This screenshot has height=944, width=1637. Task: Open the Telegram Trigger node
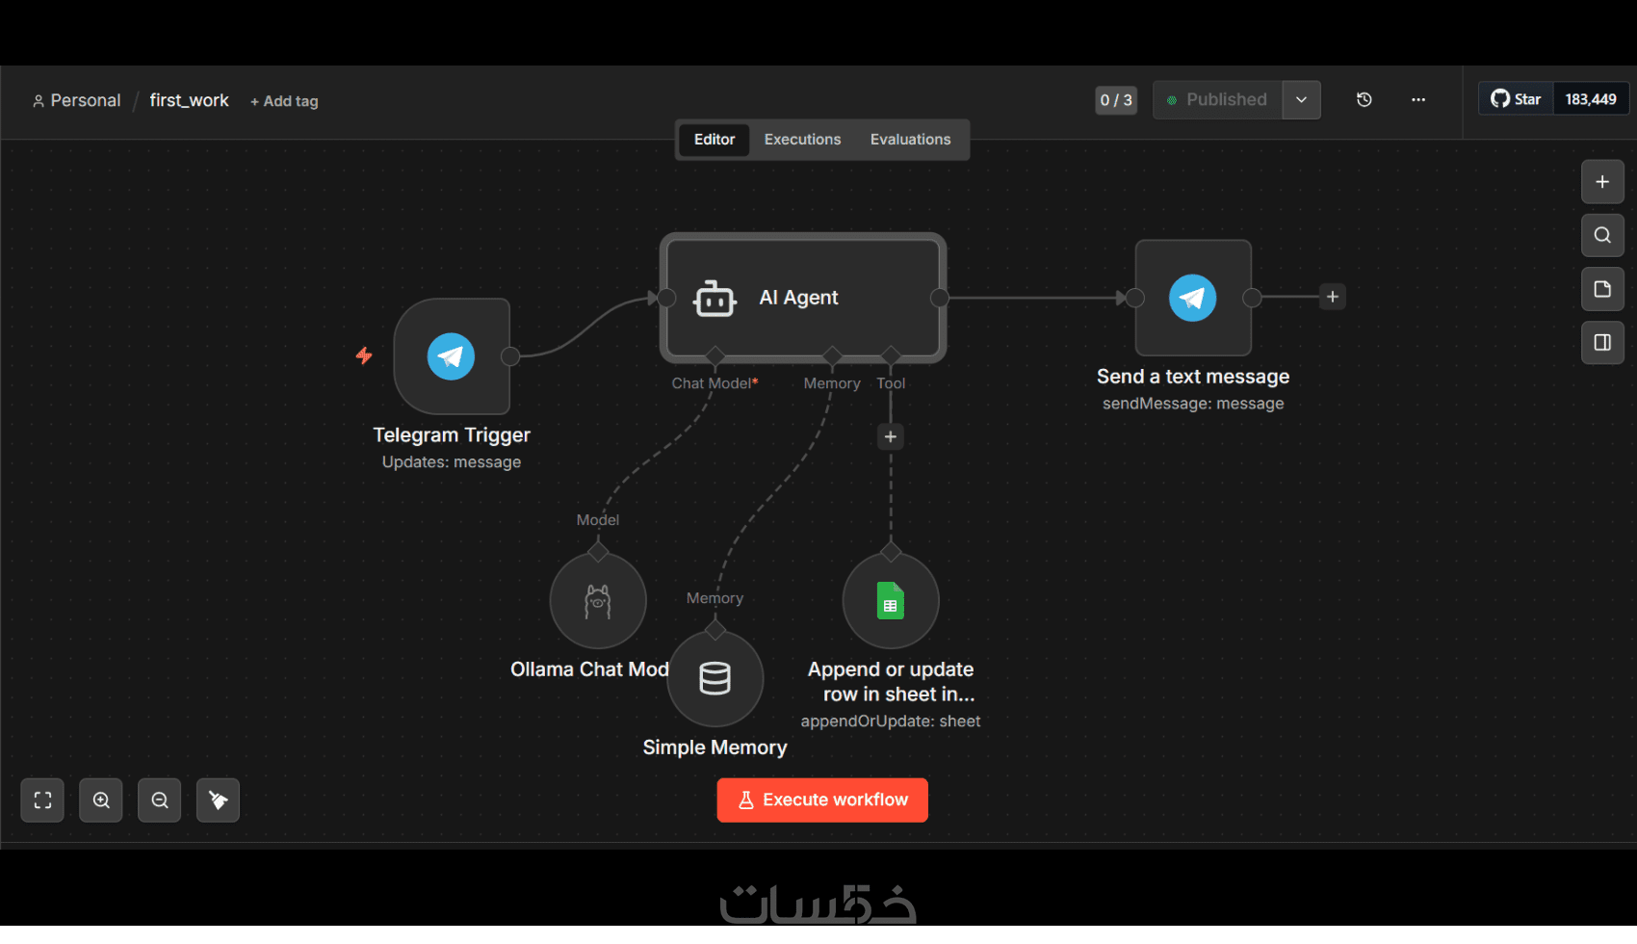coord(452,356)
